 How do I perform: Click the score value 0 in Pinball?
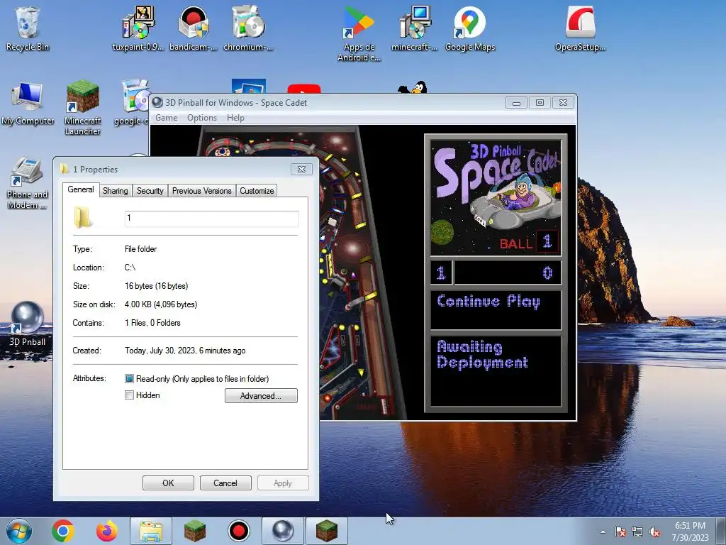coord(547,273)
